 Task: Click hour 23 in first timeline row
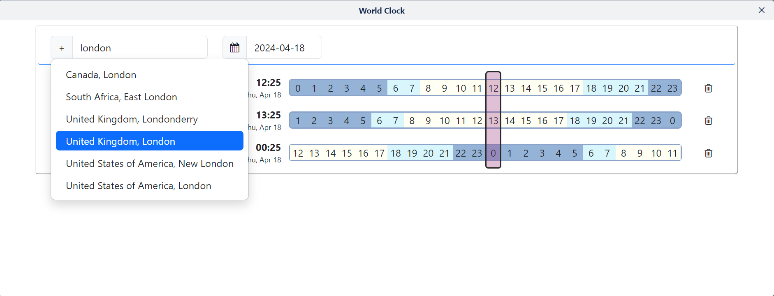(672, 88)
